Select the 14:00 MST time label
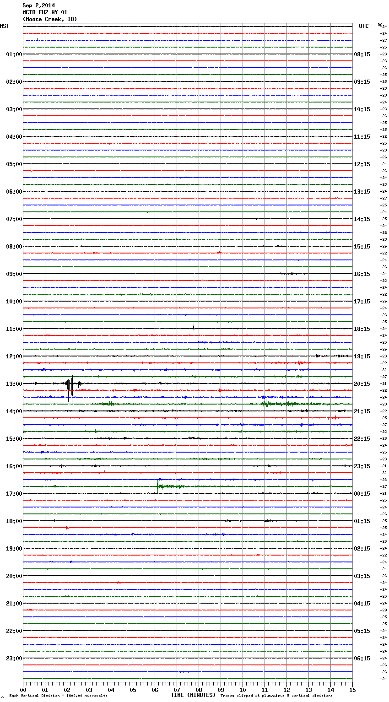389x702 pixels. (14, 411)
